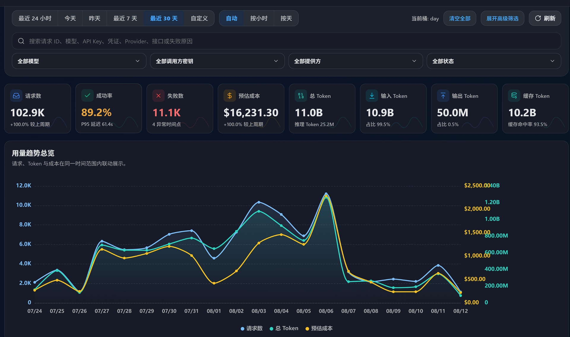The height and width of the screenshot is (337, 570).
Task: Click the 总 Token binary icon
Action: 301,96
